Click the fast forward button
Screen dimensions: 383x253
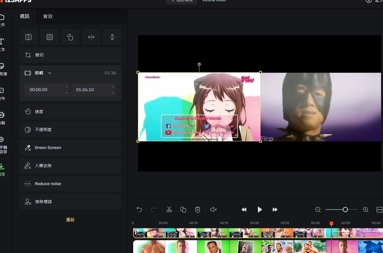pyautogui.click(x=275, y=210)
